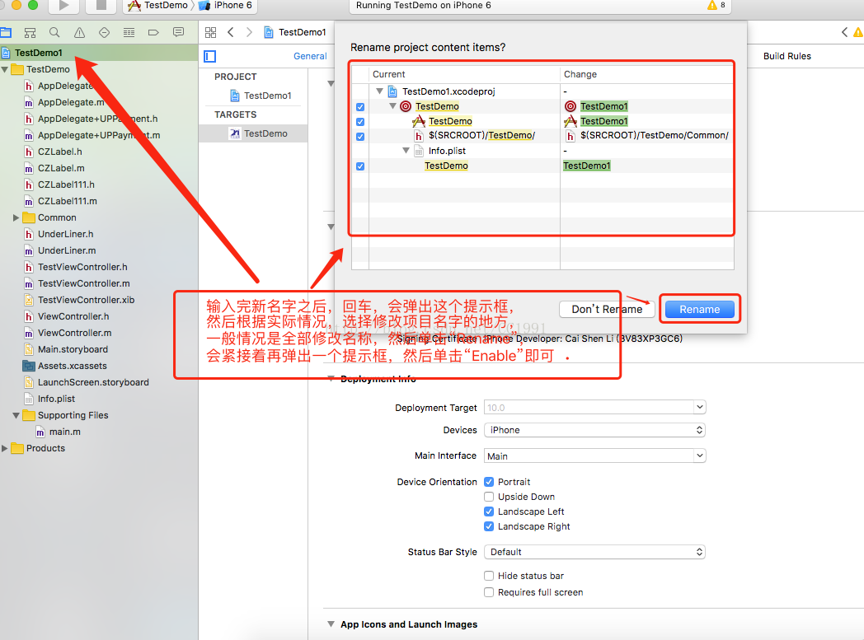Click the TestDemo1 change value for Info.plist
The height and width of the screenshot is (640, 864).
click(x=587, y=166)
